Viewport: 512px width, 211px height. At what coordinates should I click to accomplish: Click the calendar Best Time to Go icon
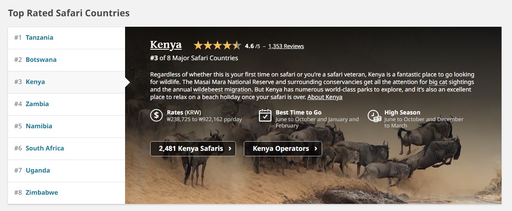[265, 115]
